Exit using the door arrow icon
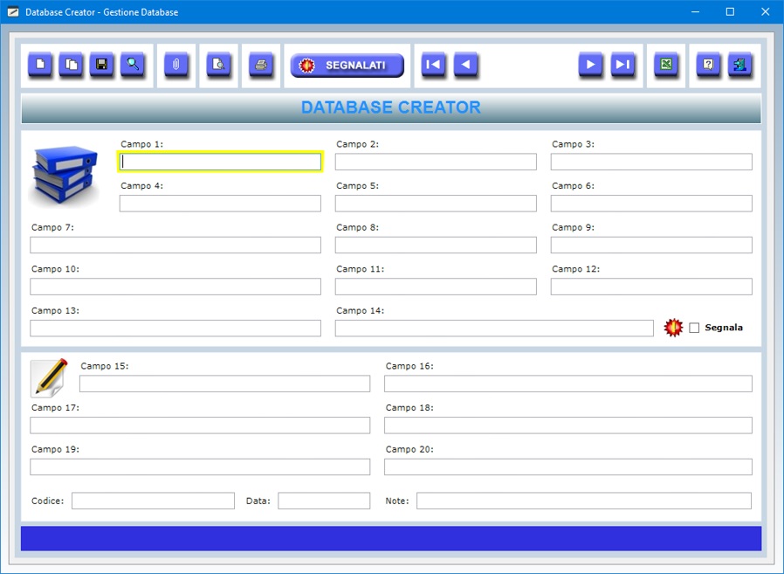 (x=739, y=65)
